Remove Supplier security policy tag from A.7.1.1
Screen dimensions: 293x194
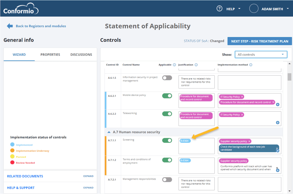click(249, 141)
